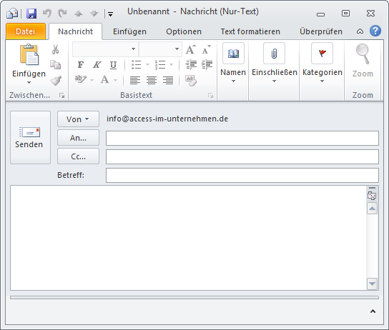The image size is (389, 330).
Task: Open numbered list style dropdown arrow
Action: coord(171,65)
